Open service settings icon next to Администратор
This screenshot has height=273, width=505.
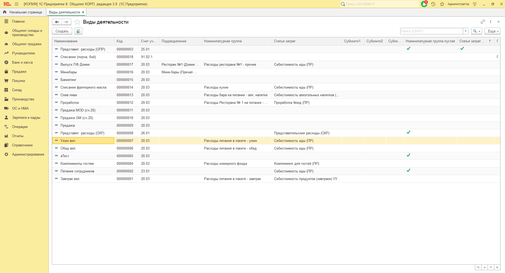click(x=475, y=4)
